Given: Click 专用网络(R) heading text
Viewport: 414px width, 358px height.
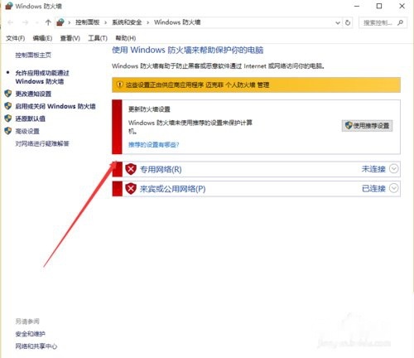Looking at the screenshot, I should 161,169.
